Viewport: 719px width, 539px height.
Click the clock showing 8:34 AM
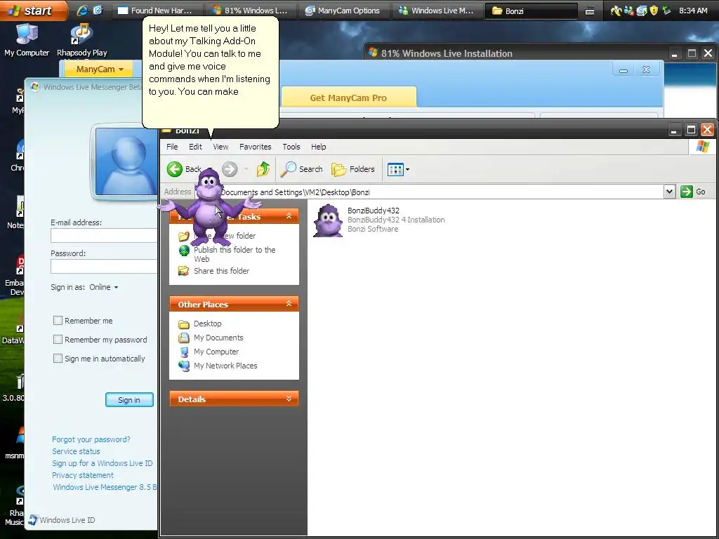click(693, 11)
